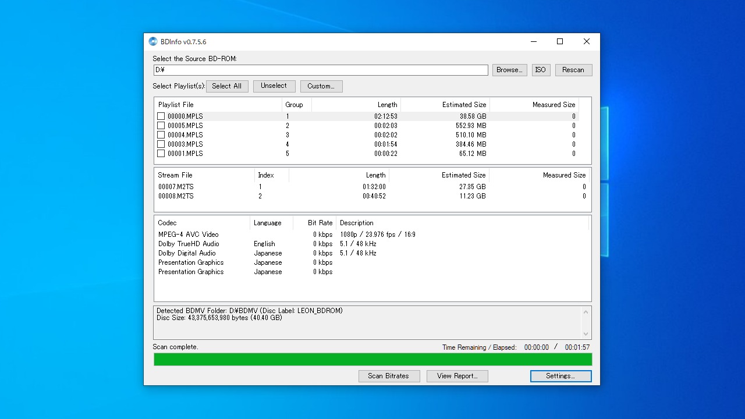This screenshot has height=419, width=745.
Task: Maximize the BDInfo window
Action: tap(560, 41)
